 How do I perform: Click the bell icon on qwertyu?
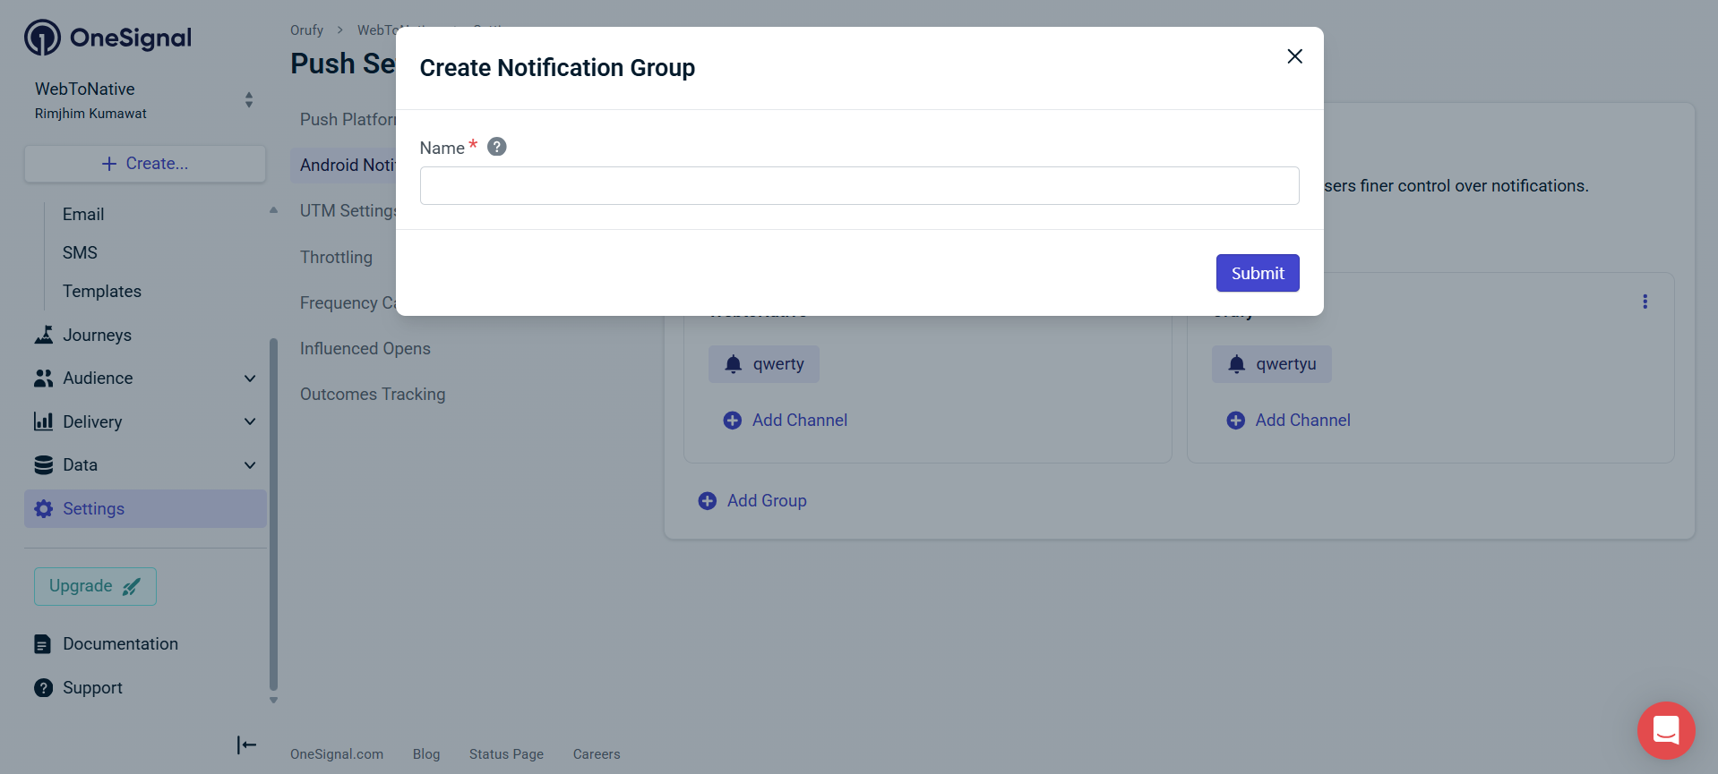[x=1236, y=364]
